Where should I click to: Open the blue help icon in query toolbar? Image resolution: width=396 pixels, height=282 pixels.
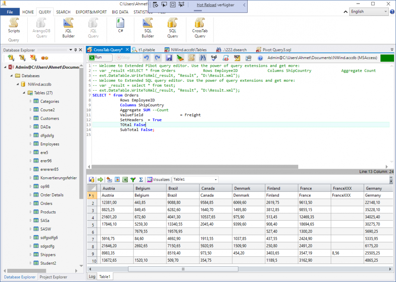[260, 58]
